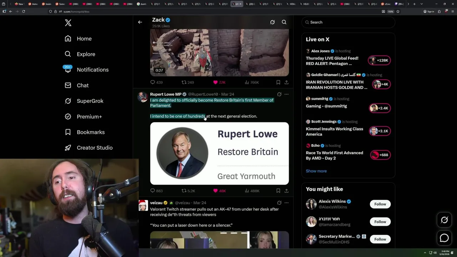Open Alexis Wilkins' profile name link
Screen dimensions: 457x257
(332, 201)
